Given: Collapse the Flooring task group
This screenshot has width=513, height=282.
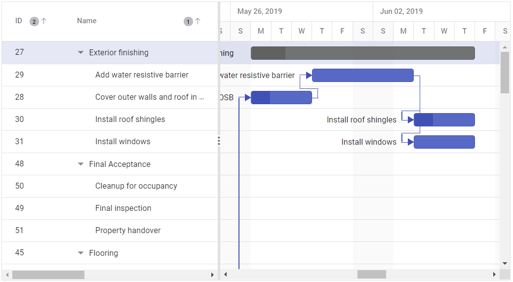Looking at the screenshot, I should (x=81, y=253).
